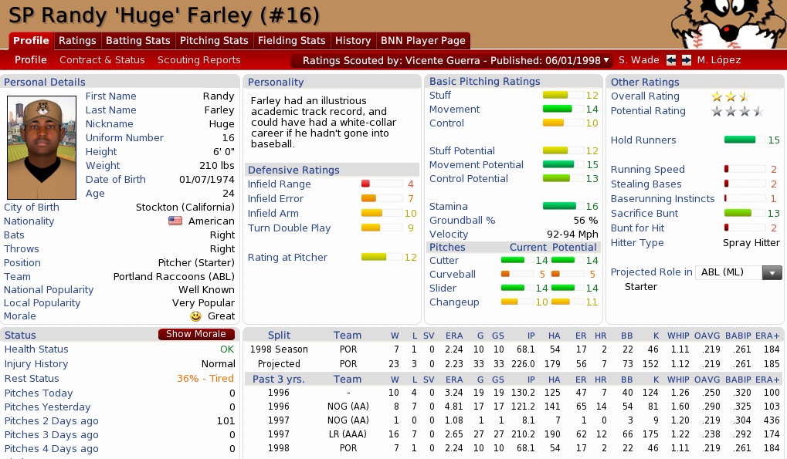This screenshot has width=787, height=459.
Task: Click the American flag icon beside Nationality
Action: 175,221
